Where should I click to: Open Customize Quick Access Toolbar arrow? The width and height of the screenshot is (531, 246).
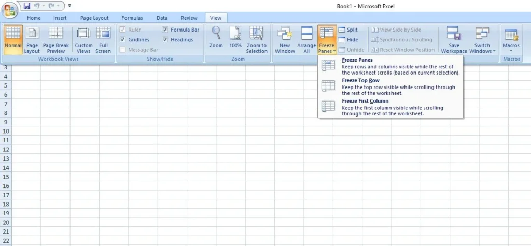(x=69, y=6)
